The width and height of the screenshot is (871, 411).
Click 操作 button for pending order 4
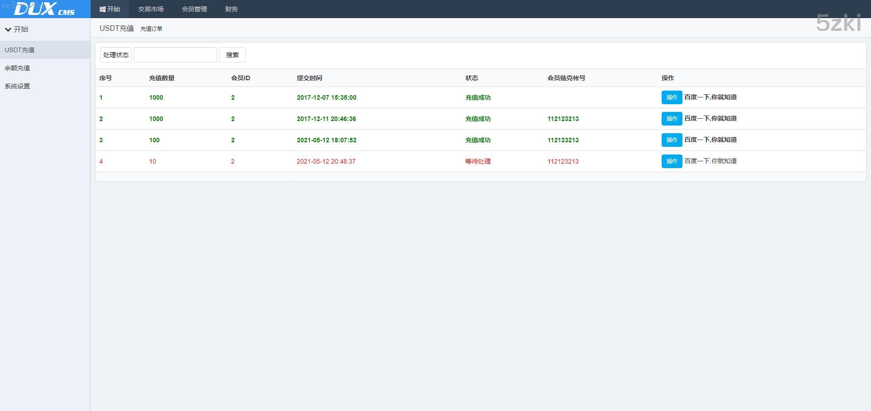pos(672,161)
